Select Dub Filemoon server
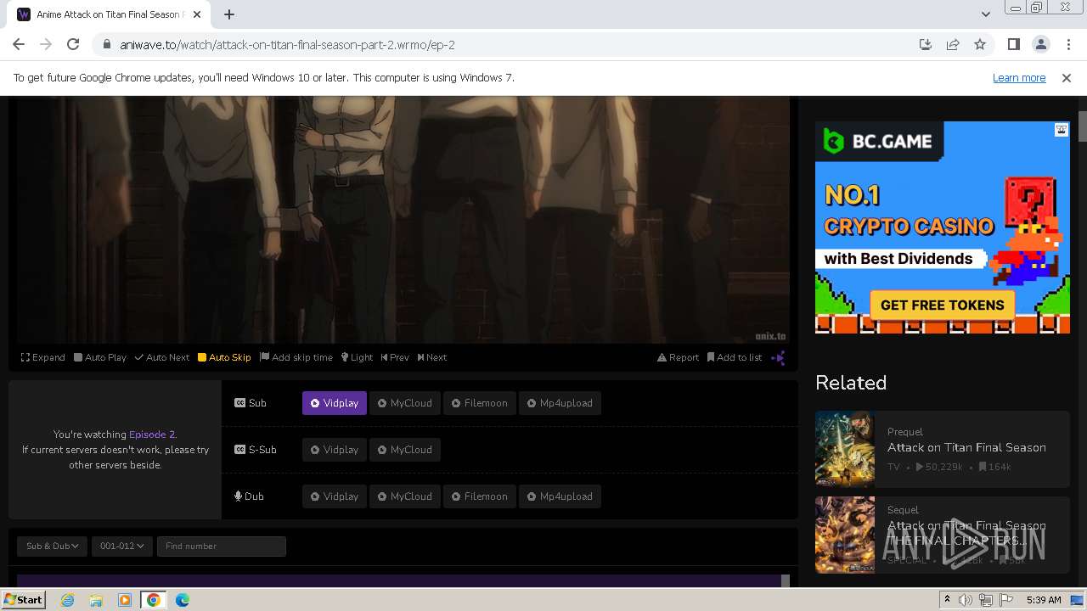 [x=479, y=496]
